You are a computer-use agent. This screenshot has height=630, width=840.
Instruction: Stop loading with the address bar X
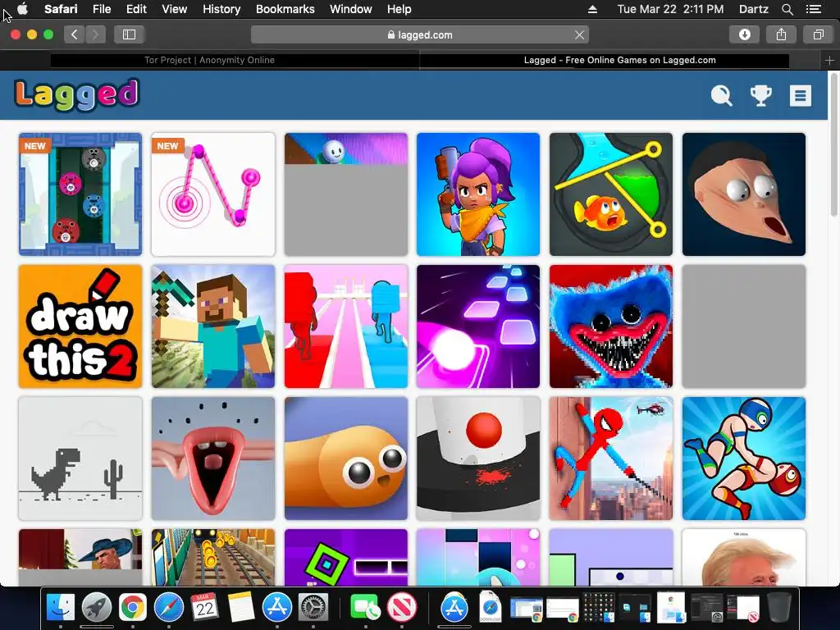[x=579, y=34]
